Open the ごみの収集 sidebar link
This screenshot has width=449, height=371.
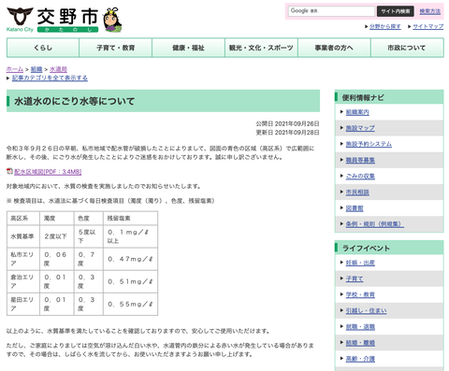click(x=360, y=176)
